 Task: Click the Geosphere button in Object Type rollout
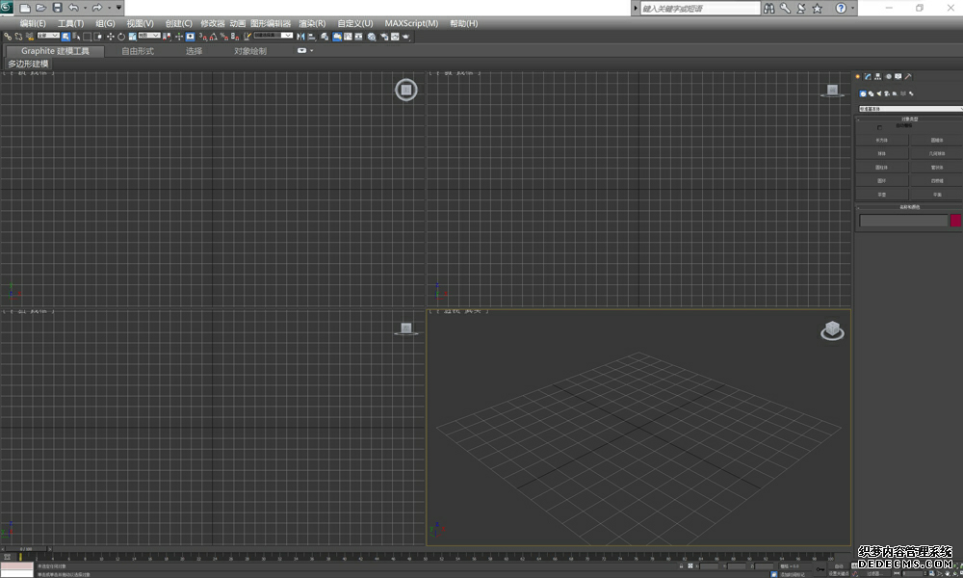937,153
